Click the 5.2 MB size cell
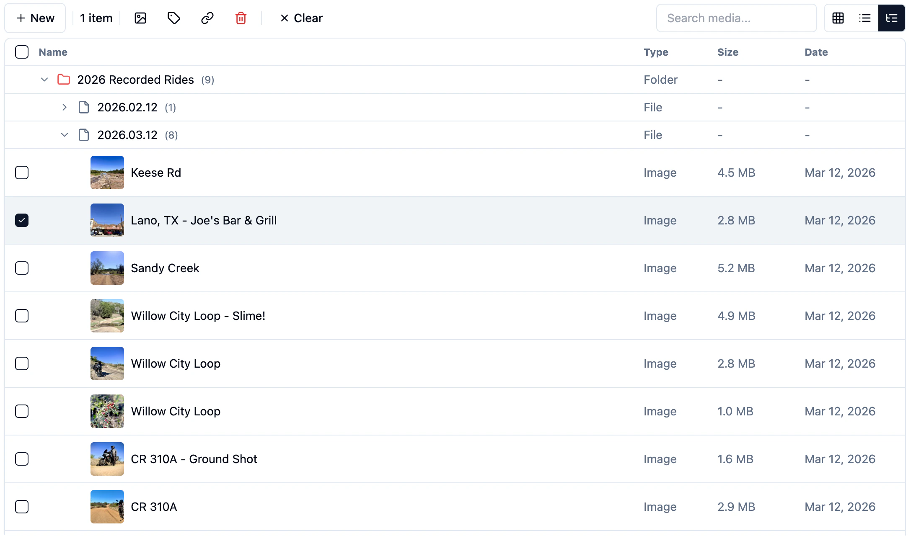911x536 pixels. click(x=736, y=268)
